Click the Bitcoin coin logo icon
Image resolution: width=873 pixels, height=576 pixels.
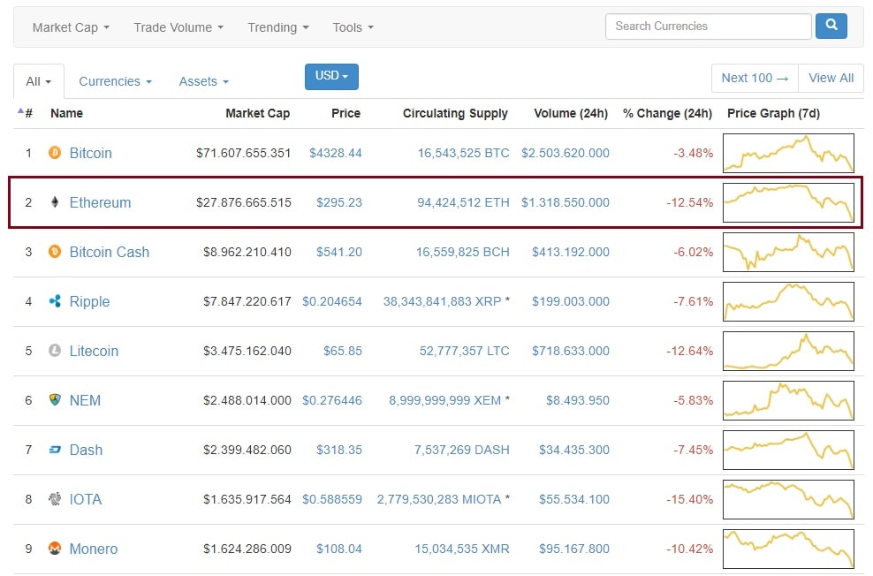[55, 153]
